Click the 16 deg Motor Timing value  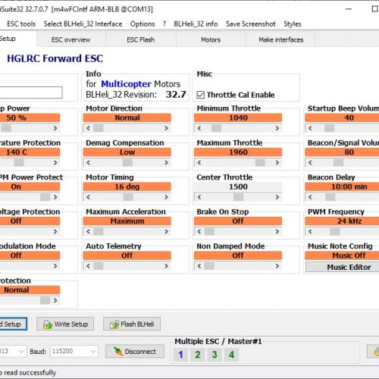click(x=127, y=186)
